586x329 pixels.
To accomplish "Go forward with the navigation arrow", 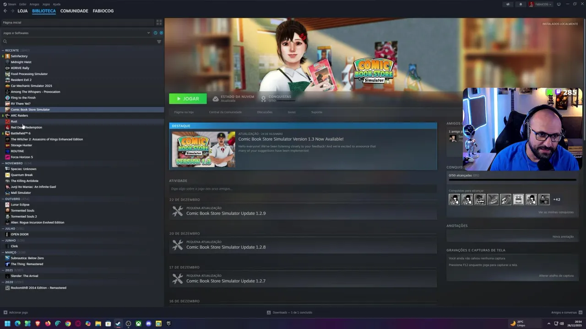I will (12, 11).
